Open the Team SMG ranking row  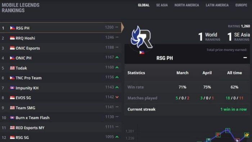pyautogui.click(x=61, y=108)
